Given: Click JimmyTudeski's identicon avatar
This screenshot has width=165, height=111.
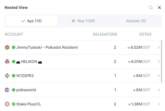Looking at the screenshot, I should [x=7, y=47].
